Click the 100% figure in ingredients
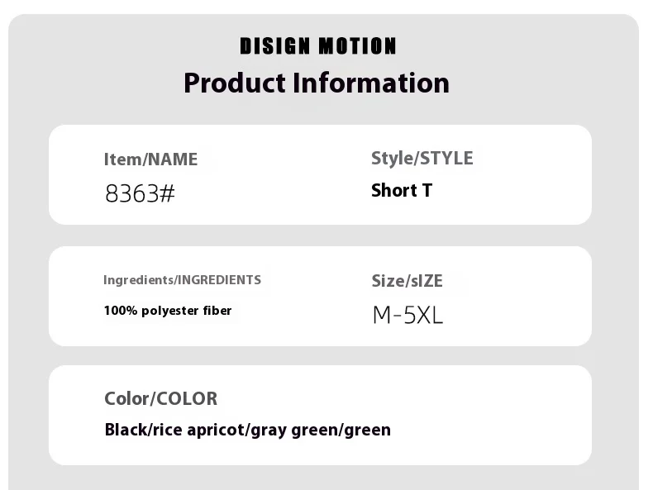The image size is (653, 490). [x=120, y=311]
